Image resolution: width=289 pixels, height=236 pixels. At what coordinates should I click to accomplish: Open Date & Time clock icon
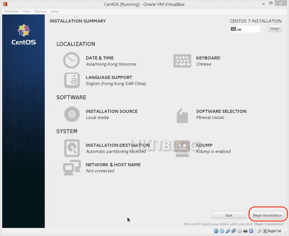(x=71, y=60)
